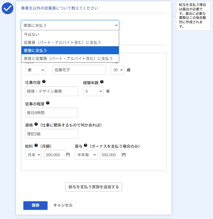Viewport: 213px width, 219px height.
Task: Open the 妻 relationship dropdown
Action: [x=35, y=70]
